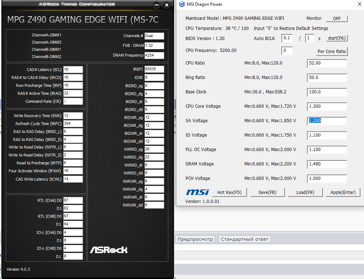Click the ChannelA-DIMM1 label
Screen dimensions: 364x279
click(x=47, y=35)
